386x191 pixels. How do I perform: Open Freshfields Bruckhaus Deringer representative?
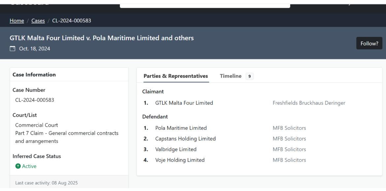click(x=309, y=103)
